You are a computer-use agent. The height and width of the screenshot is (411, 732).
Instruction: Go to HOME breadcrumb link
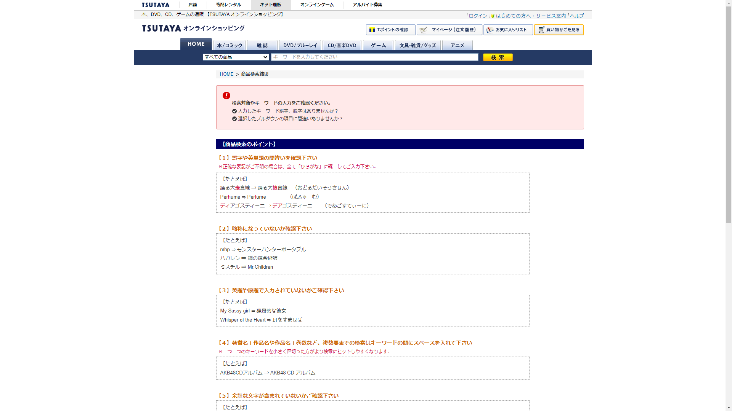(226, 74)
